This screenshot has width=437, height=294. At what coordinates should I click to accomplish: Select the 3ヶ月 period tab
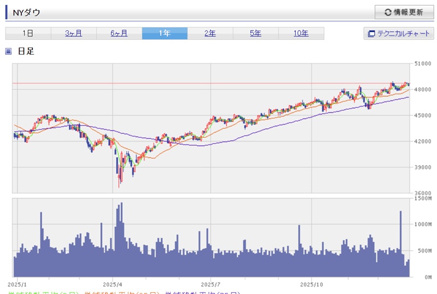click(x=74, y=33)
